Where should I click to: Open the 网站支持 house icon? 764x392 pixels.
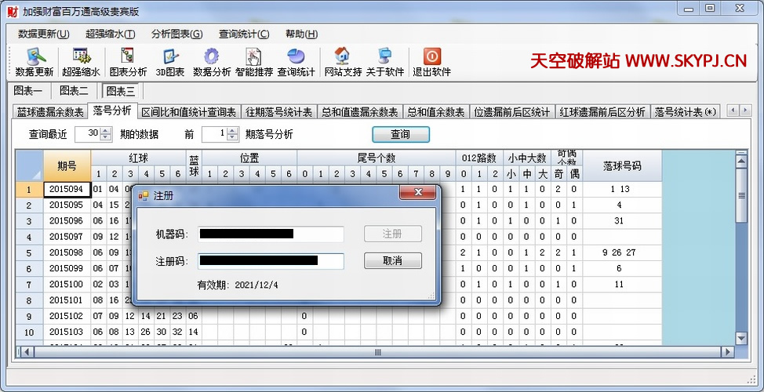(x=342, y=61)
